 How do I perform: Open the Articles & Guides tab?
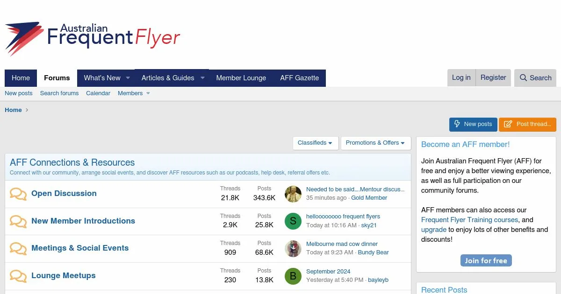168,78
